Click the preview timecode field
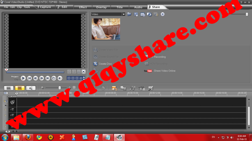 pos(75,78)
